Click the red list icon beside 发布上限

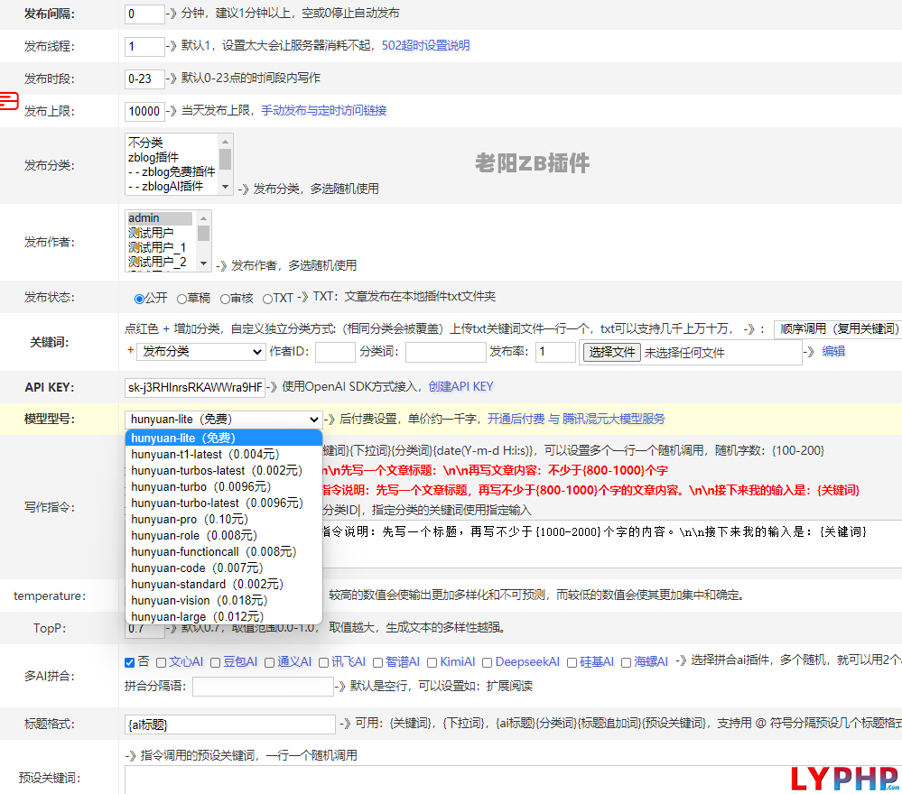(x=9, y=101)
